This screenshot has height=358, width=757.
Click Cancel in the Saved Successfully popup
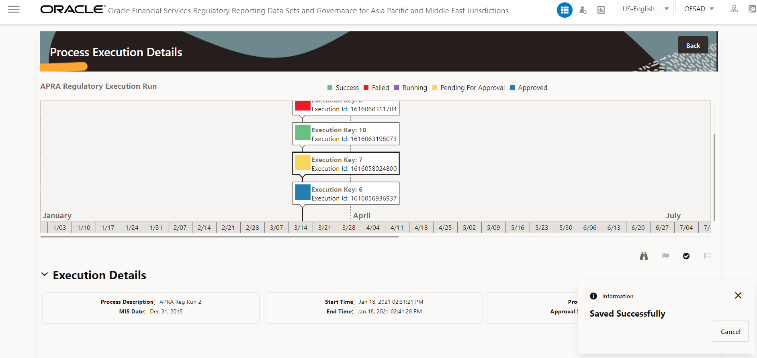click(x=730, y=331)
